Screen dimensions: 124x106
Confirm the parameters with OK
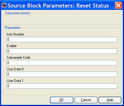[x=62, y=100]
